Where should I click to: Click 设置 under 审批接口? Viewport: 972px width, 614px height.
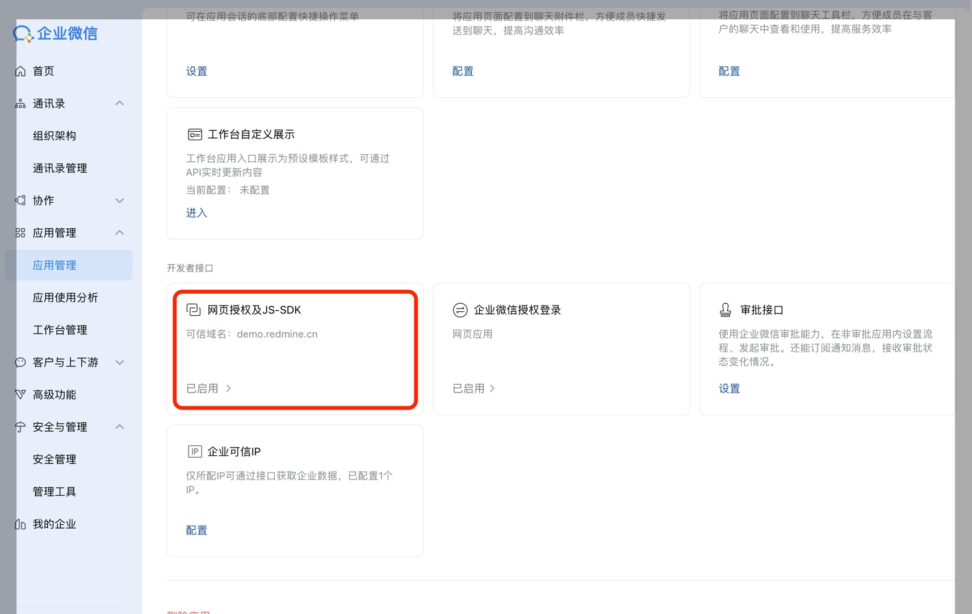coord(730,389)
